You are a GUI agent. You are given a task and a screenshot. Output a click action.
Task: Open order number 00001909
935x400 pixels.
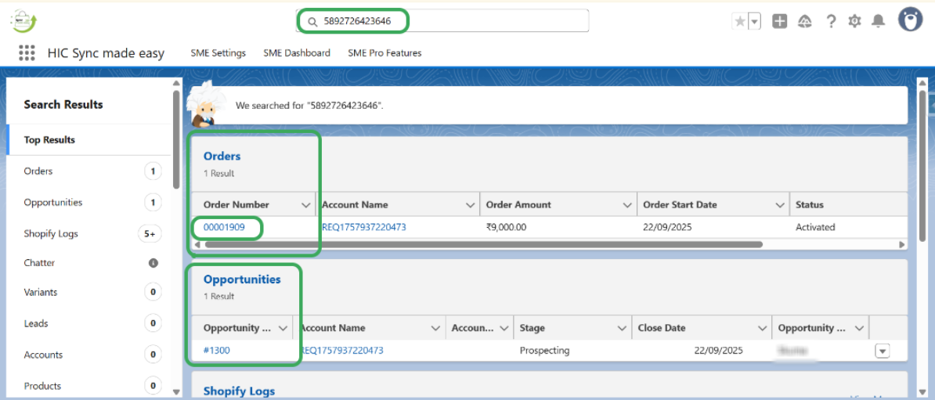[x=224, y=227]
